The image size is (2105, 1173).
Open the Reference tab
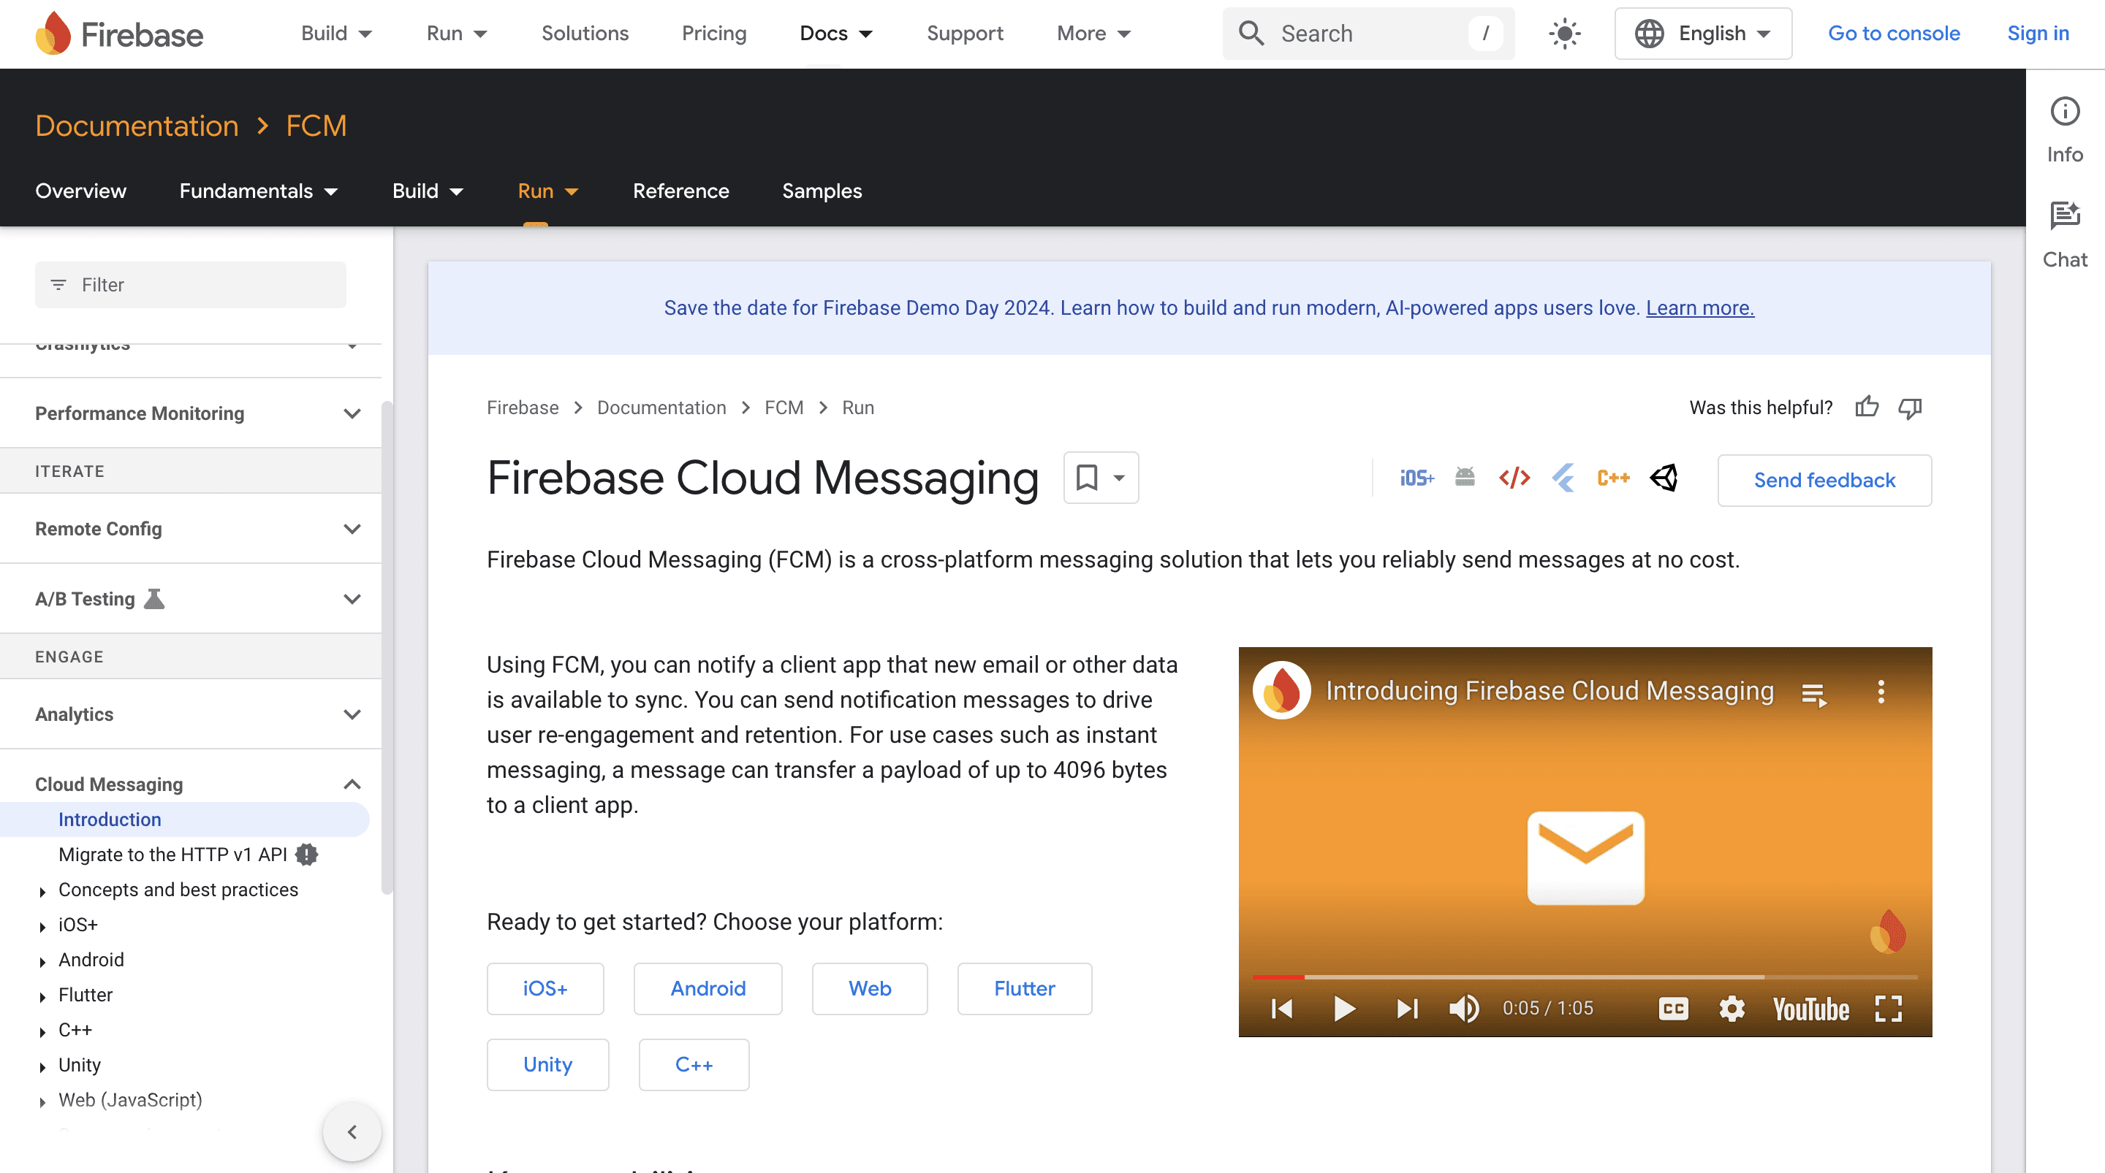point(680,191)
